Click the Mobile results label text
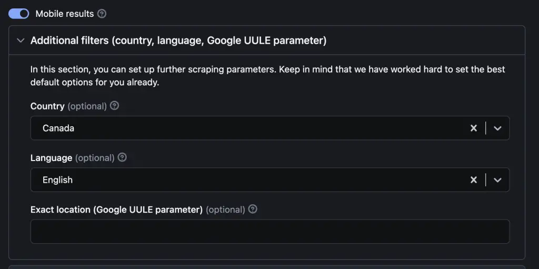The height and width of the screenshot is (269, 539). coord(65,14)
